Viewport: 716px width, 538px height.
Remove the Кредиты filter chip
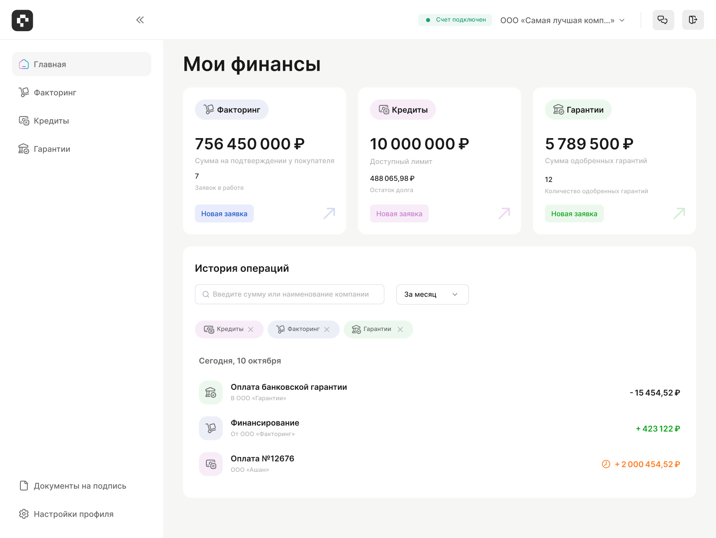[251, 329]
